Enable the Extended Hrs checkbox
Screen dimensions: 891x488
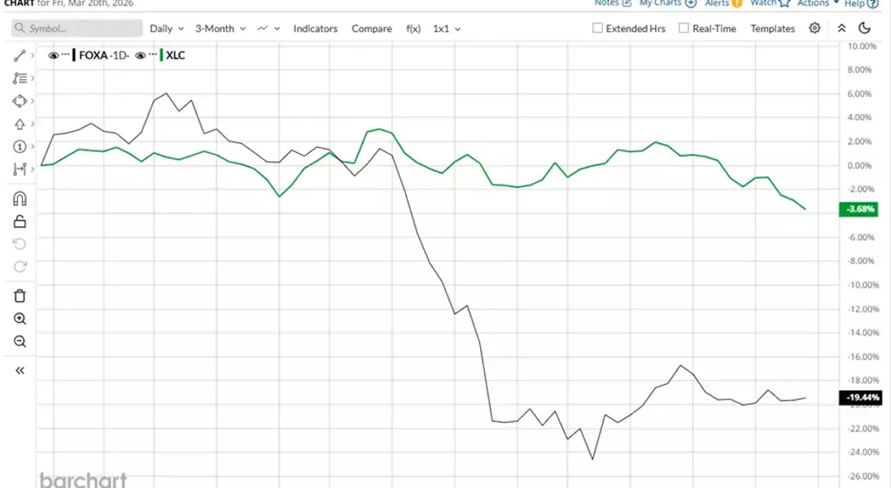click(x=598, y=28)
